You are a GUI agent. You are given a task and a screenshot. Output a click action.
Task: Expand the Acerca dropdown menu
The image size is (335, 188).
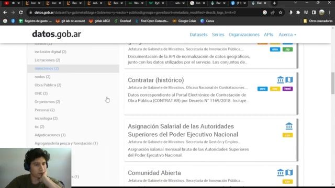[x=287, y=34]
